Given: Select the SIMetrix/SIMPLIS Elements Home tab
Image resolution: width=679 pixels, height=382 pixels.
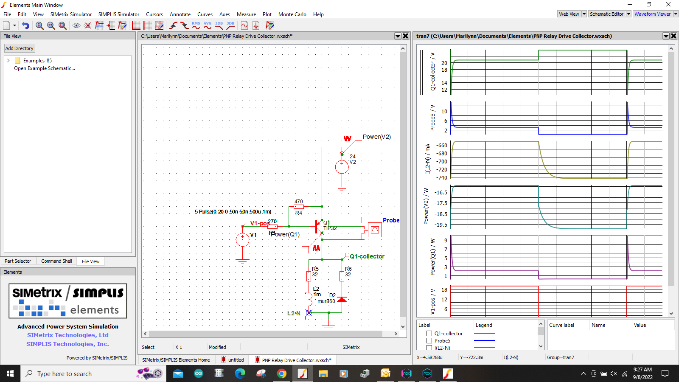Looking at the screenshot, I should 176,360.
